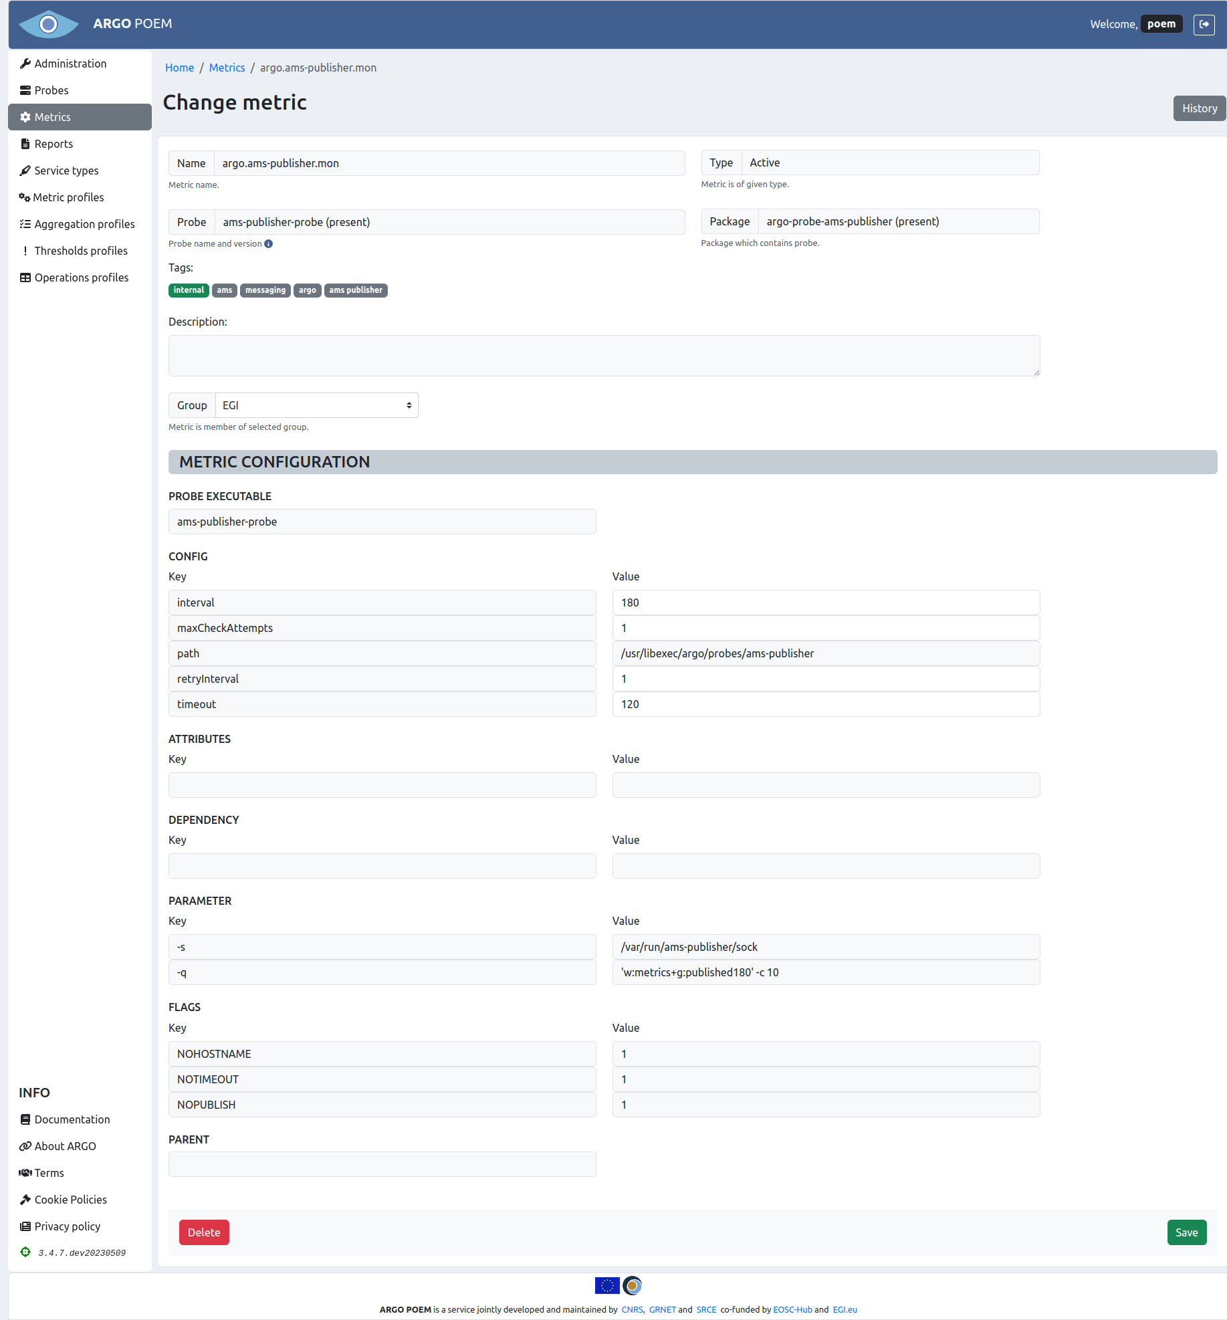Click the Probes server icon in sidebar
1227x1320 pixels.
(x=25, y=90)
